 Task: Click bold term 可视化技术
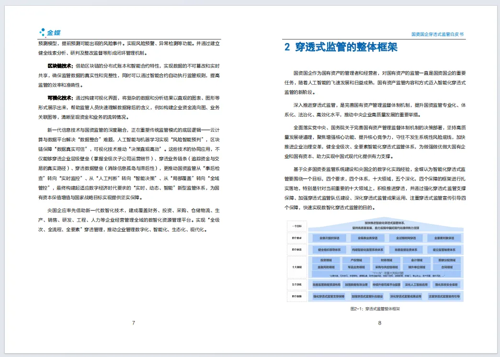coord(60,98)
